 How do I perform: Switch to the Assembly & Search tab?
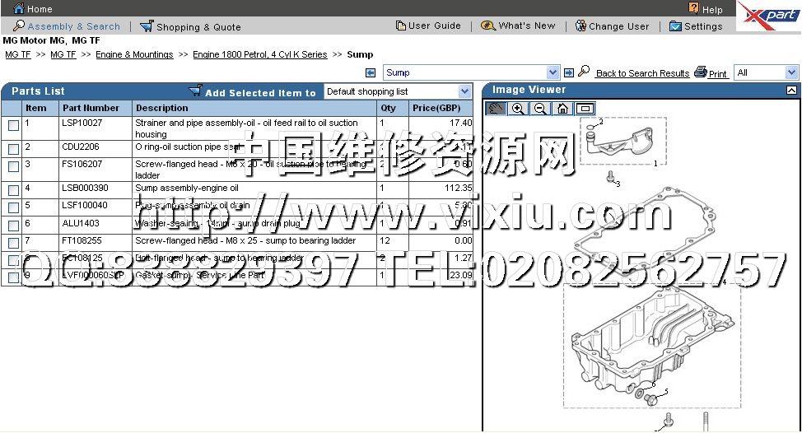(67, 26)
